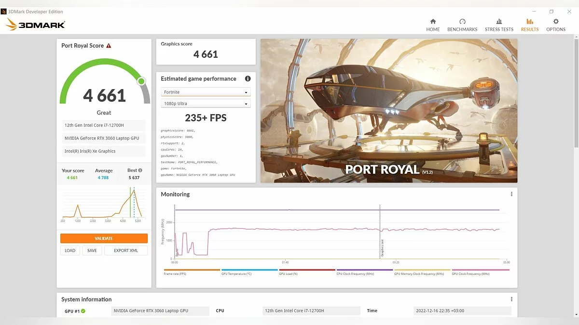Click the 3DMark app icon in title bar
This screenshot has width=579, height=325.
(4, 12)
